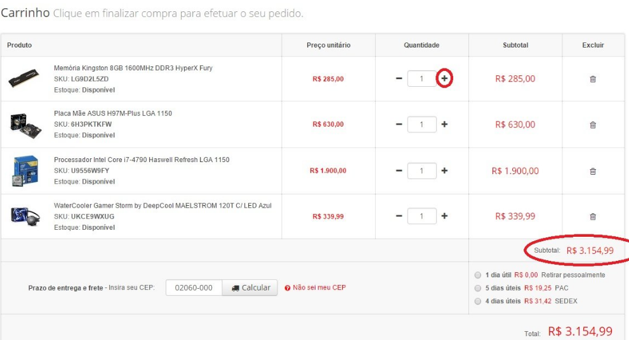
Task: Open Processador Intel Core i7-4790 product name
Action: click(x=142, y=160)
